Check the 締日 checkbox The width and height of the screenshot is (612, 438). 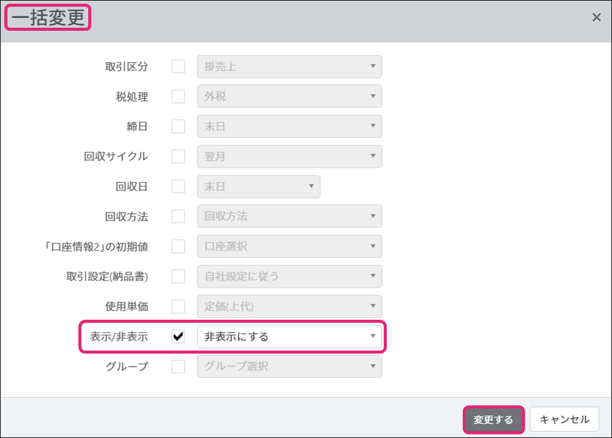178,126
